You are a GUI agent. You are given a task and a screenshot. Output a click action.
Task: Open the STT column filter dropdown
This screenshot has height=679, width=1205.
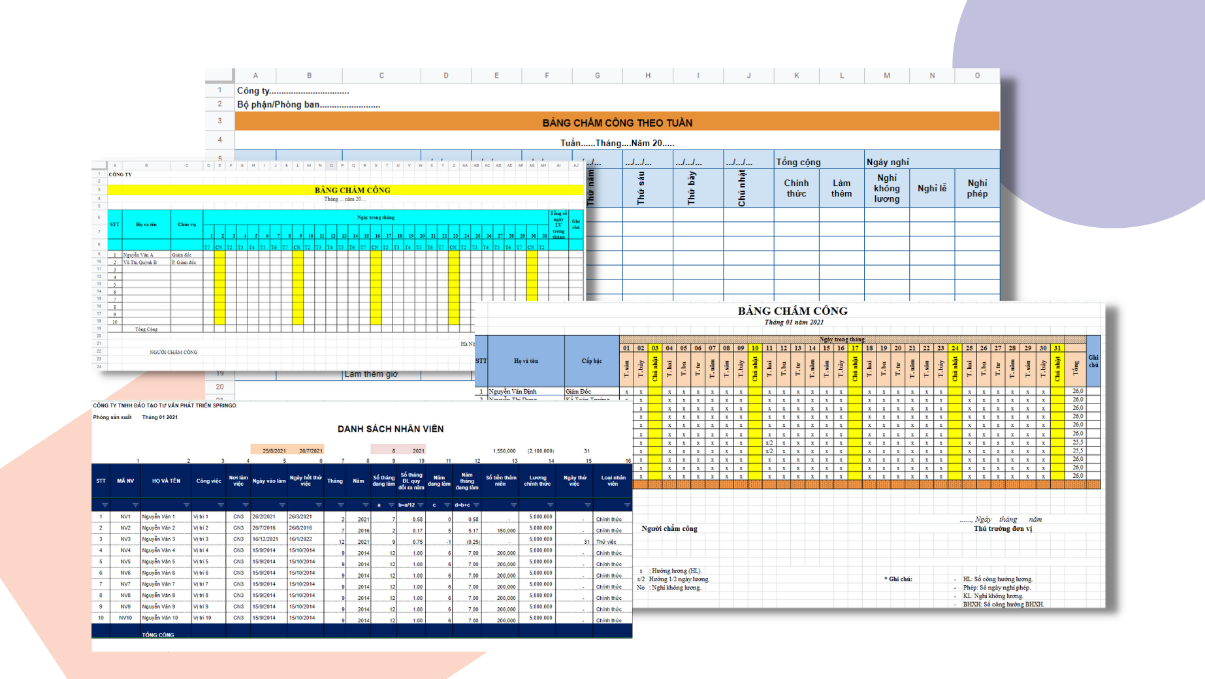click(104, 505)
